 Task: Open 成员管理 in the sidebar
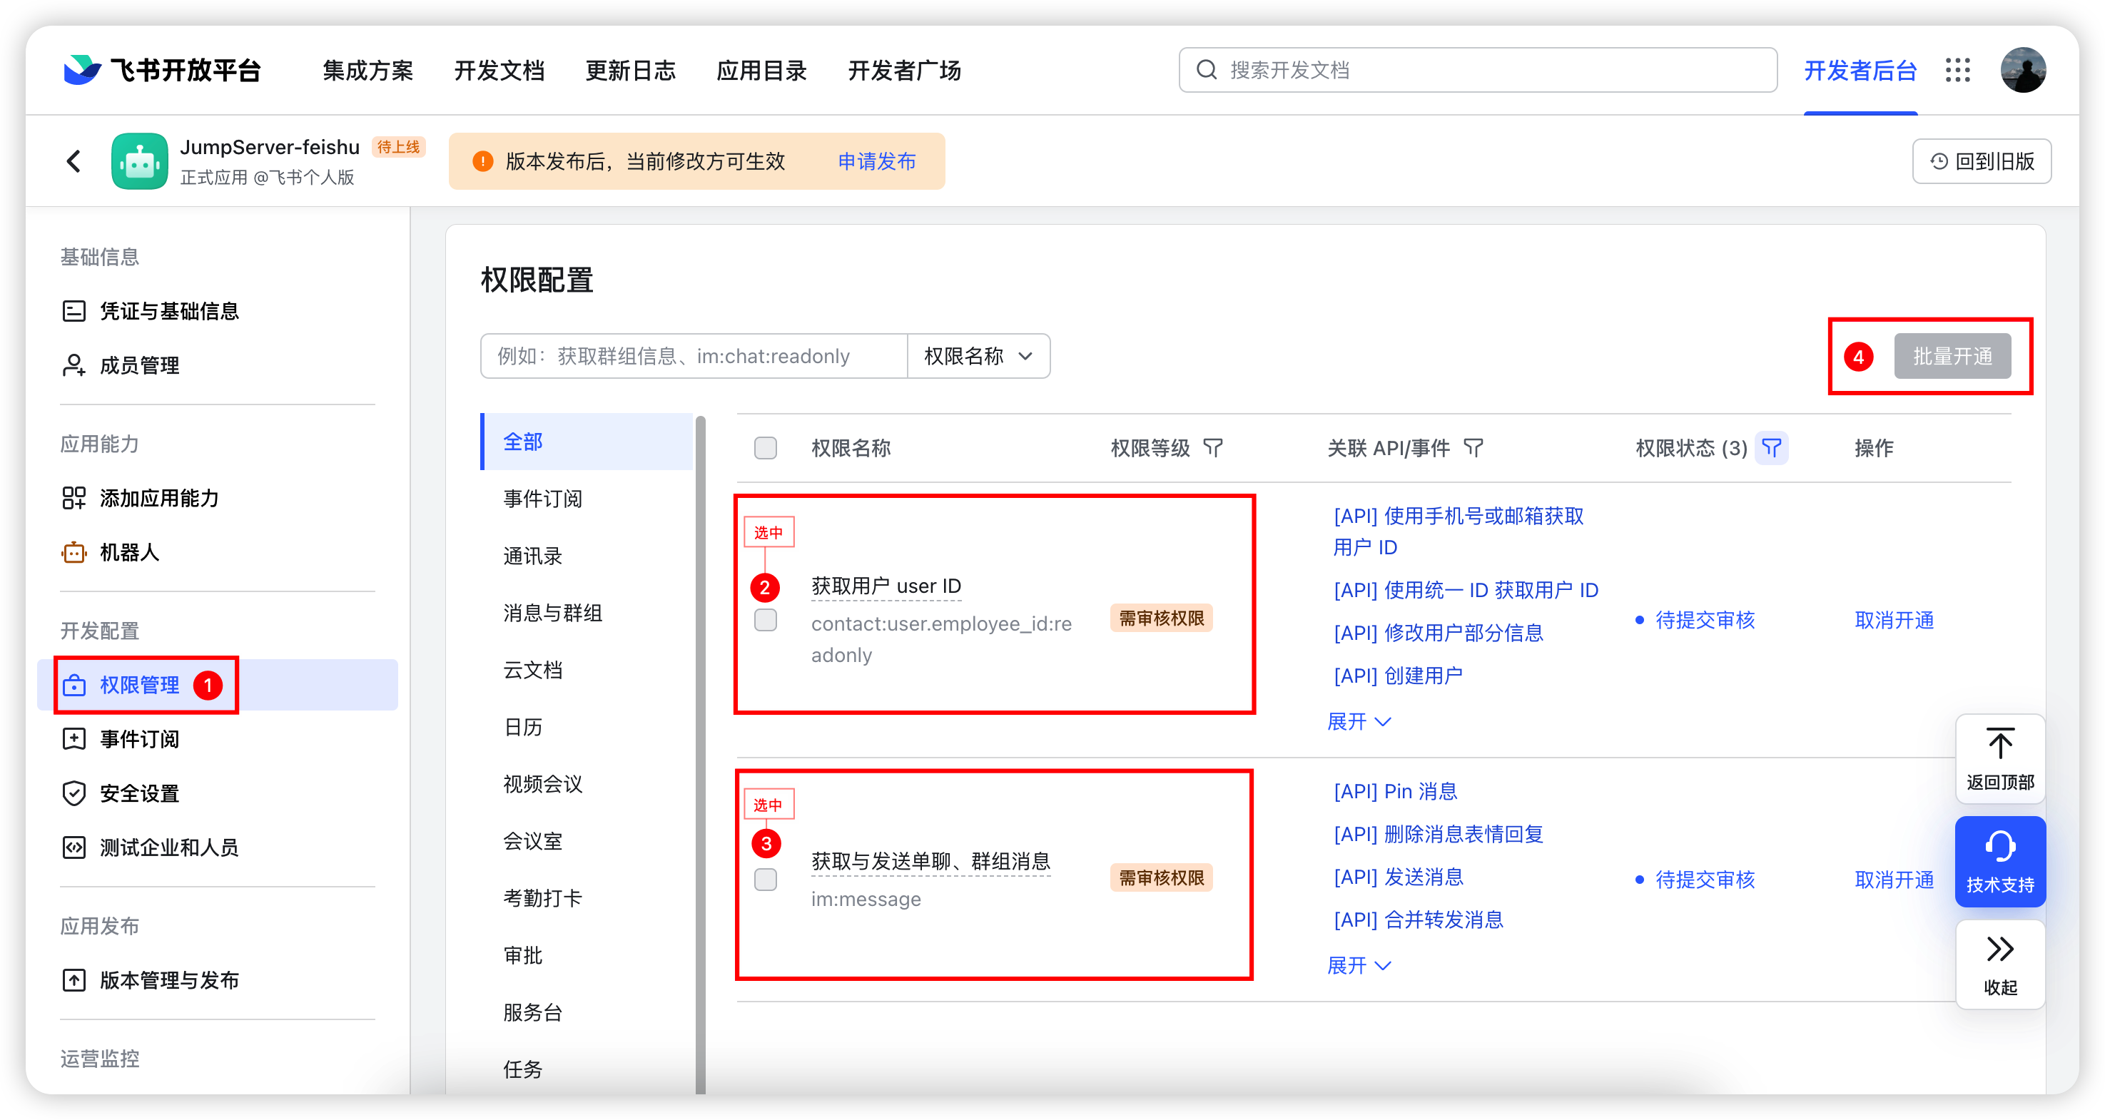pos(121,365)
